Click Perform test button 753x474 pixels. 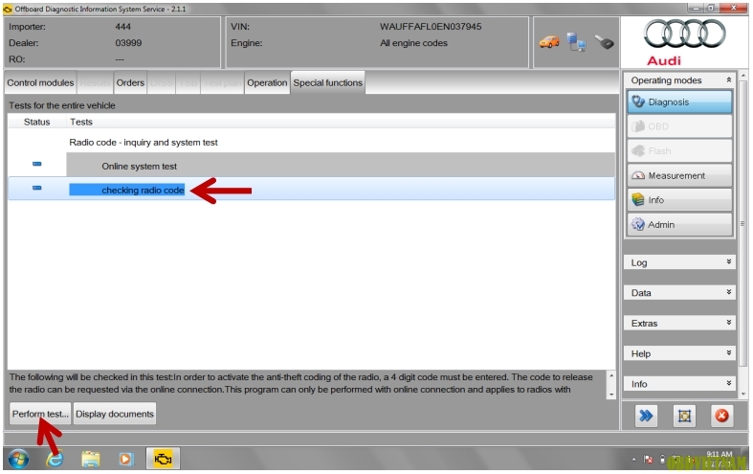coord(40,414)
